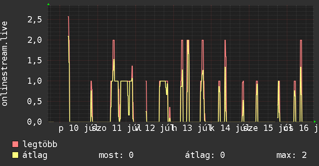Click the yellow átlag legend color swatch

[15, 155]
